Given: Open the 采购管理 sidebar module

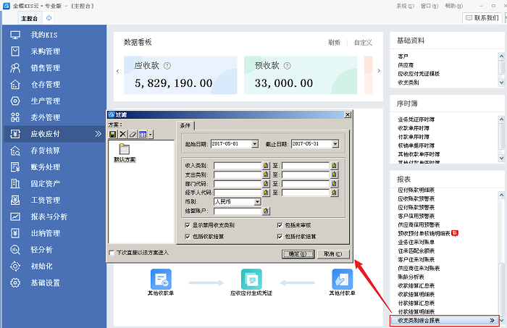Looking at the screenshot, I should (x=45, y=51).
